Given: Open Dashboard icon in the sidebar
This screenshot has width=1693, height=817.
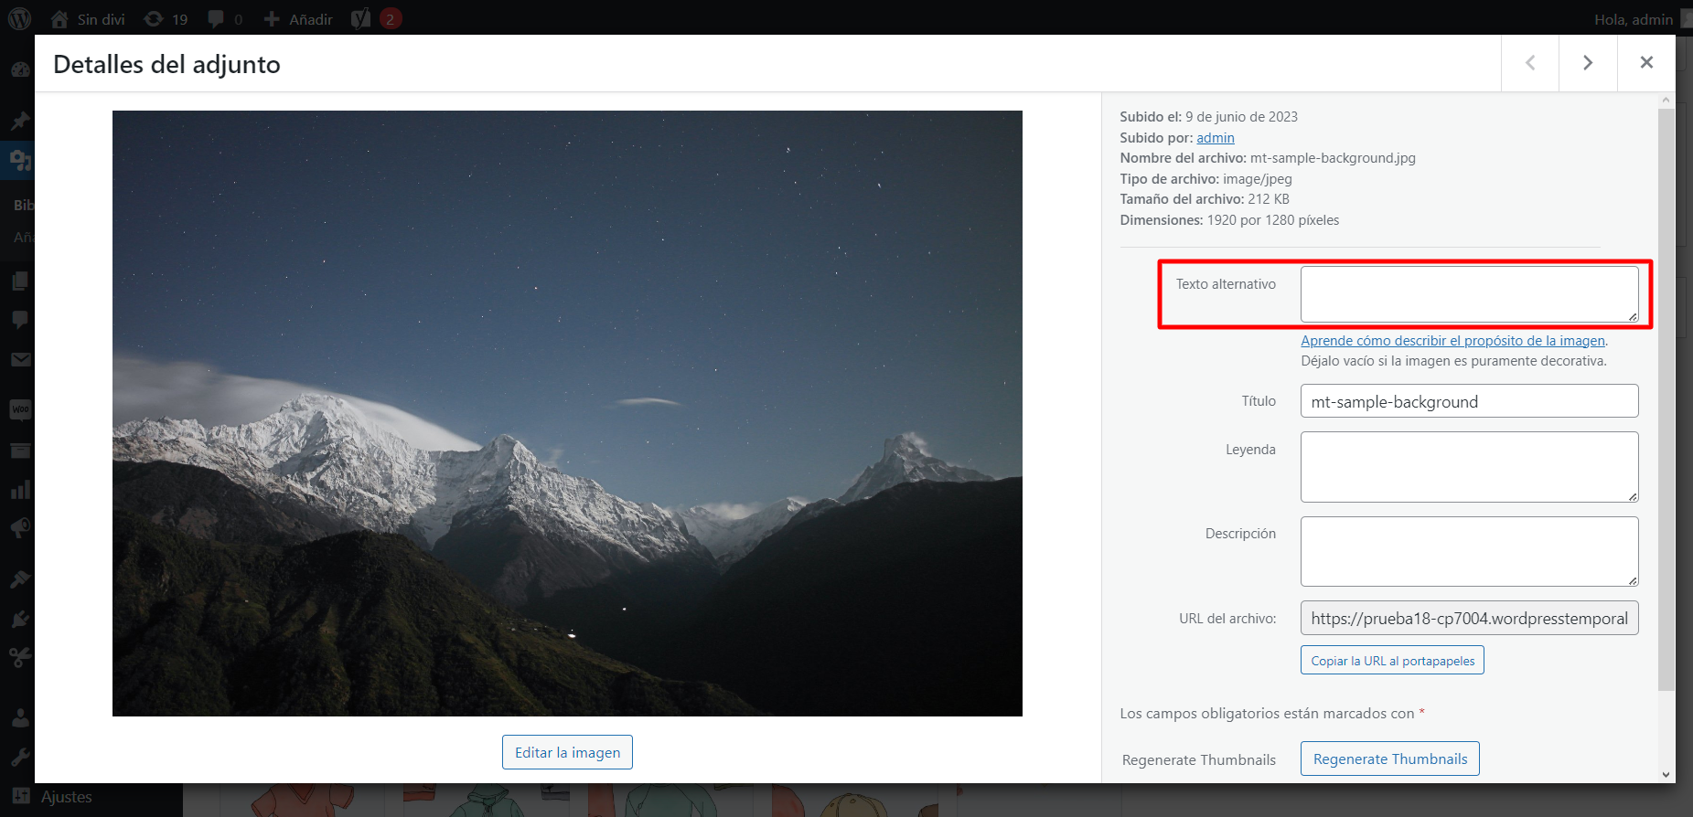Looking at the screenshot, I should [x=19, y=69].
